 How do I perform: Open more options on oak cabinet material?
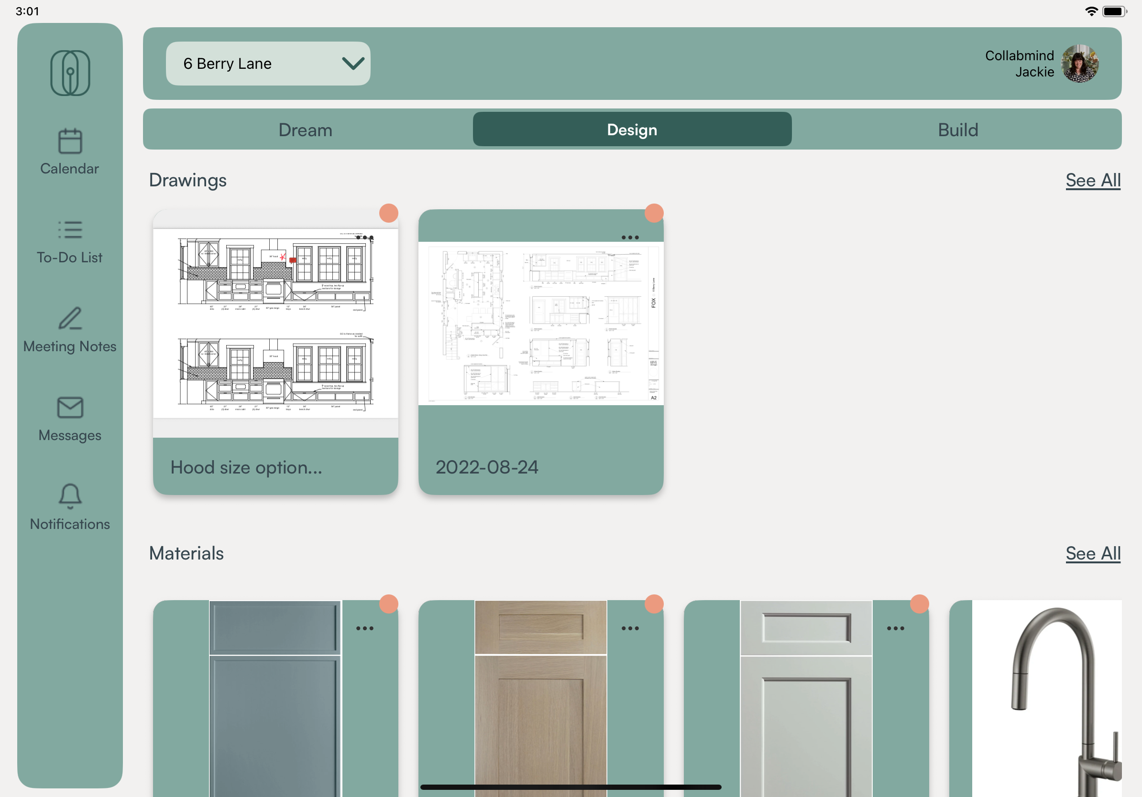(x=630, y=628)
